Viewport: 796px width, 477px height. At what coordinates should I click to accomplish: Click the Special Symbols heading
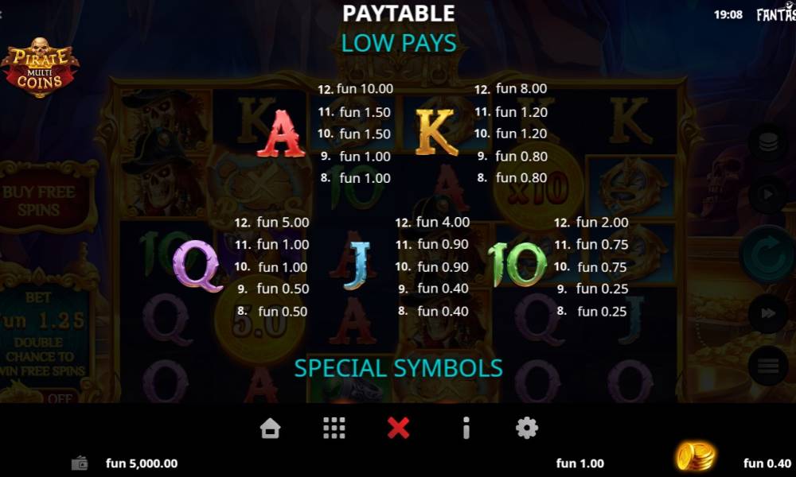pos(399,368)
